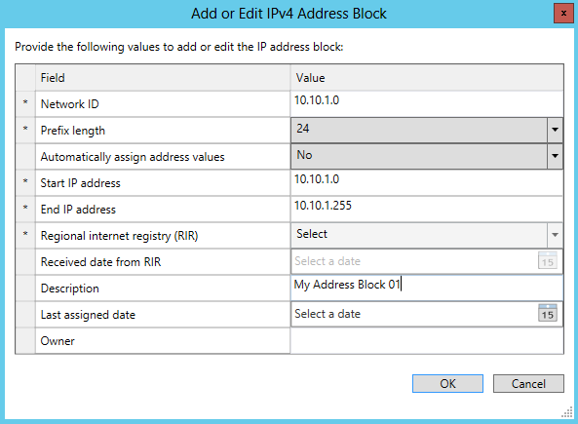Grab the dialog resize grip corner

567,412
